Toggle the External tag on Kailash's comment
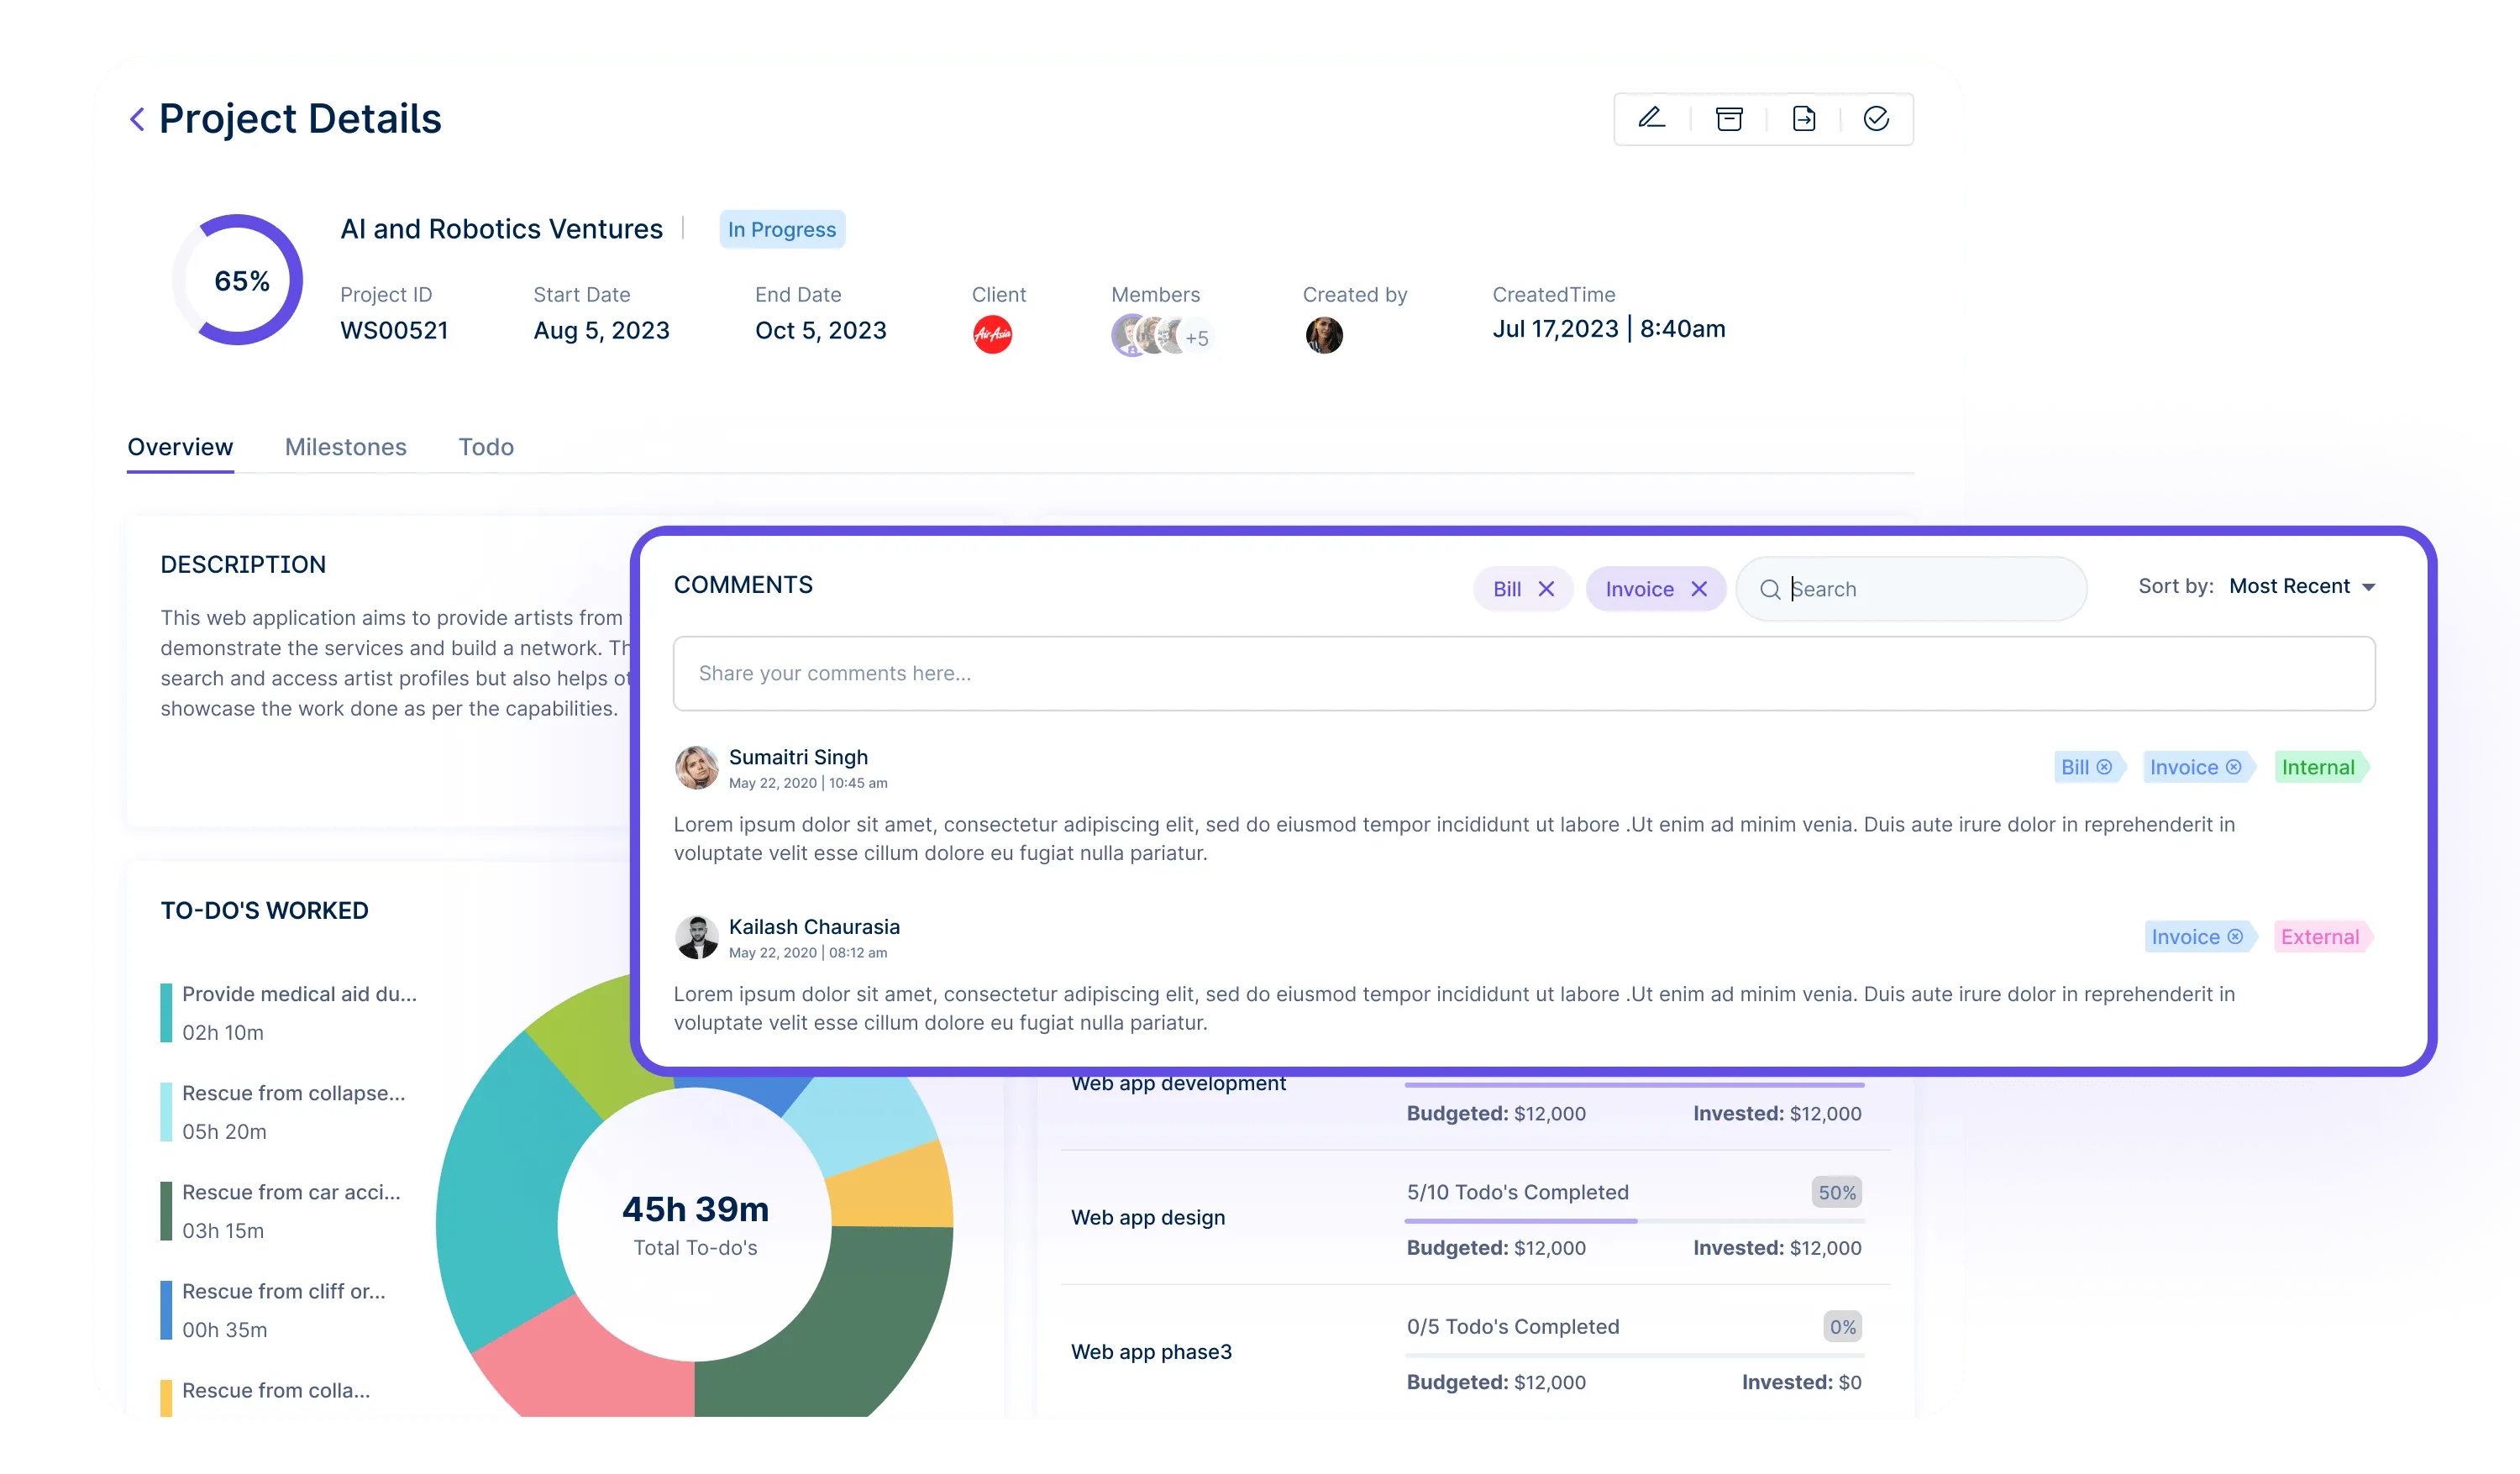 click(2320, 936)
